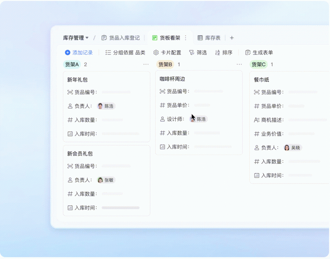Click barcode icon beside 货品编号 on 新年礼包
This screenshot has width=330, height=259.
pyautogui.click(x=70, y=92)
